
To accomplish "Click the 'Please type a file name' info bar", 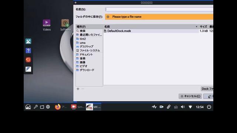I will [x=159, y=17].
